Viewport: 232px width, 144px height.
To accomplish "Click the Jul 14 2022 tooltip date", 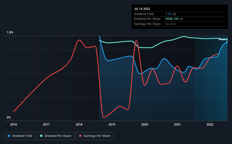I will (142, 9).
